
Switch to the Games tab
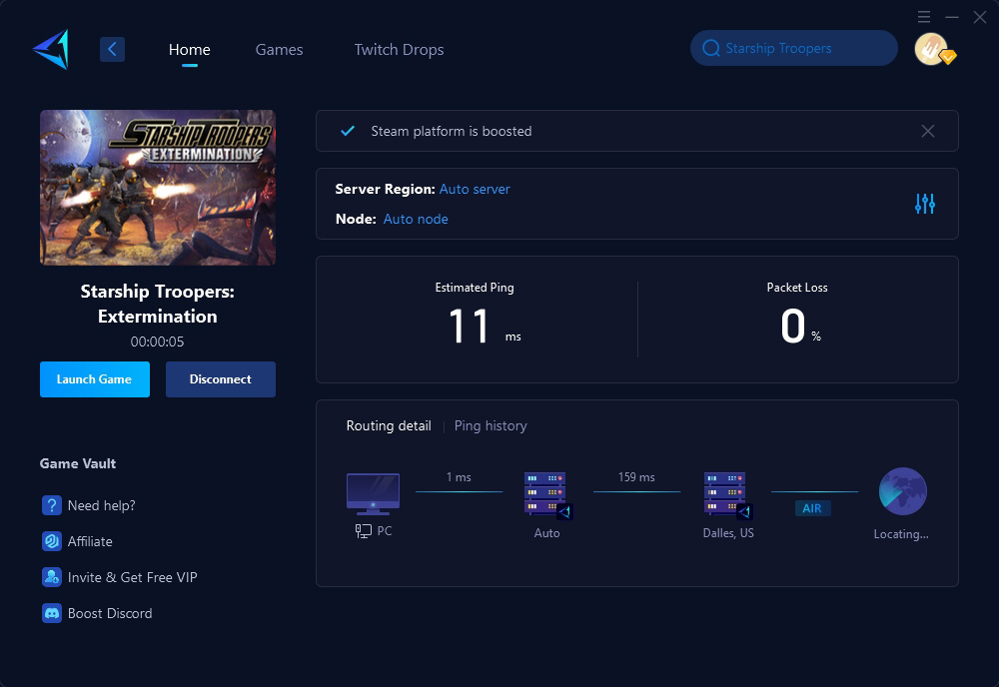[x=279, y=50]
